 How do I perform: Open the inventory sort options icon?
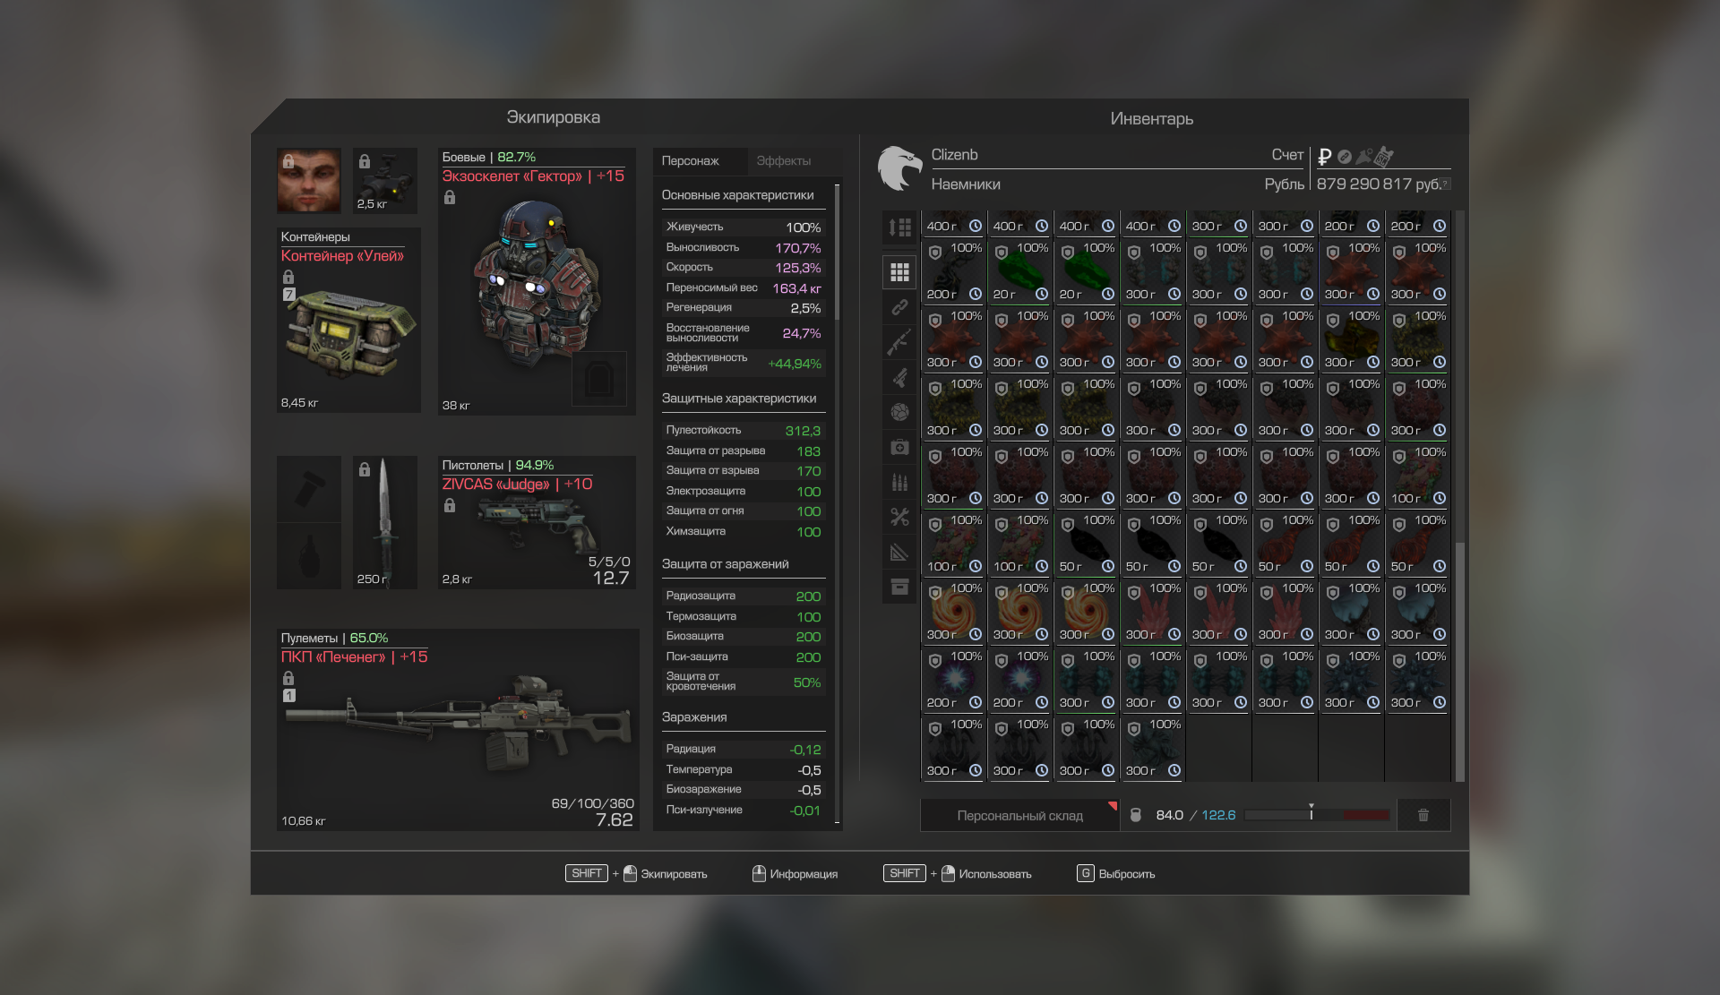click(899, 227)
